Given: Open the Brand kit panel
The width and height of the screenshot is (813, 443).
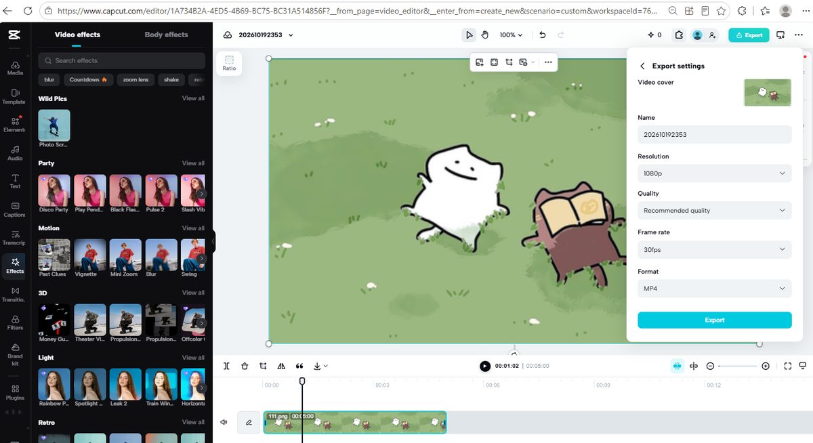Looking at the screenshot, I should click(x=15, y=354).
